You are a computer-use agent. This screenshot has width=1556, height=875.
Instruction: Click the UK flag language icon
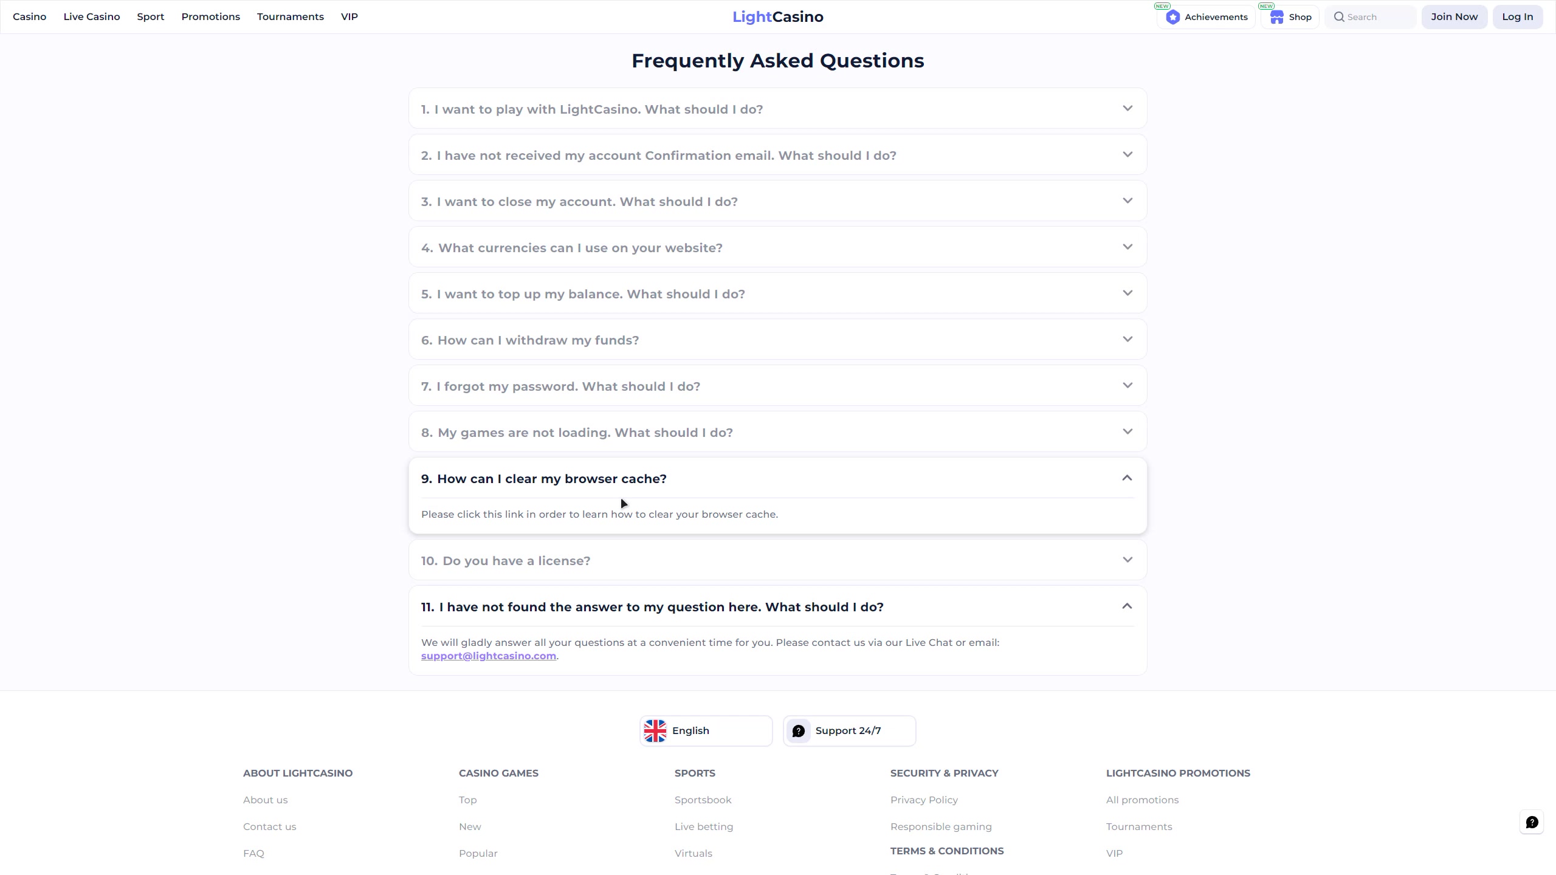(655, 730)
